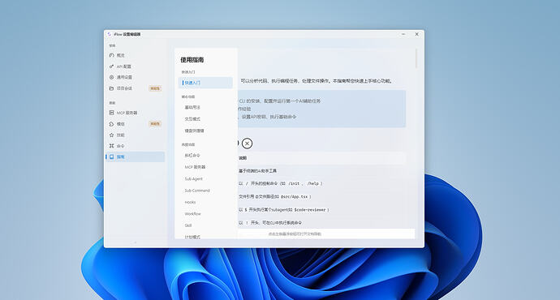This screenshot has height=300, width=560.
Task: Open the 项目会话 folder icon
Action: (111, 88)
